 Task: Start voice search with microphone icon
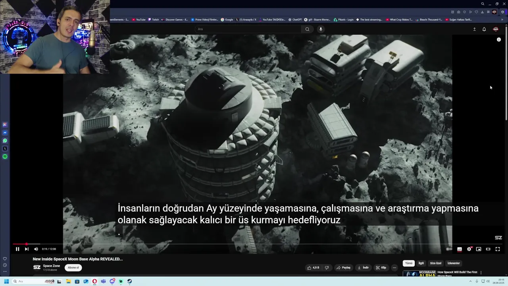pyautogui.click(x=321, y=29)
